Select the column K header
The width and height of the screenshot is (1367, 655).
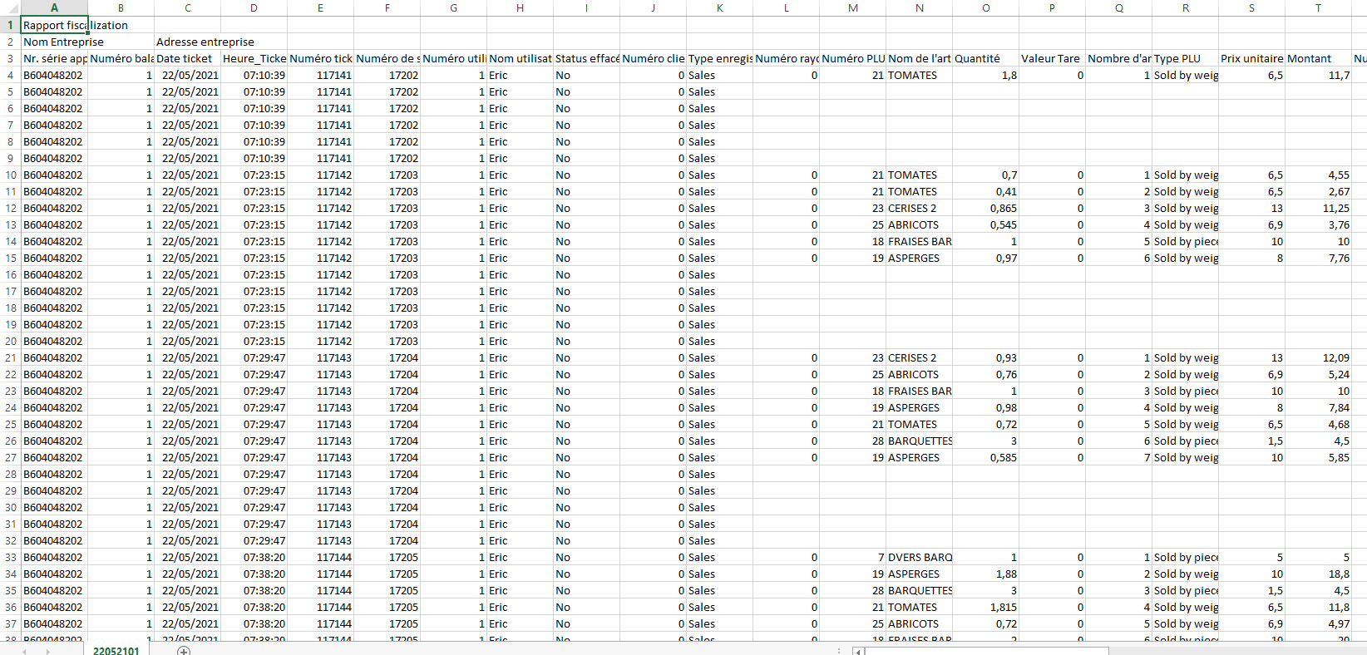(x=719, y=7)
